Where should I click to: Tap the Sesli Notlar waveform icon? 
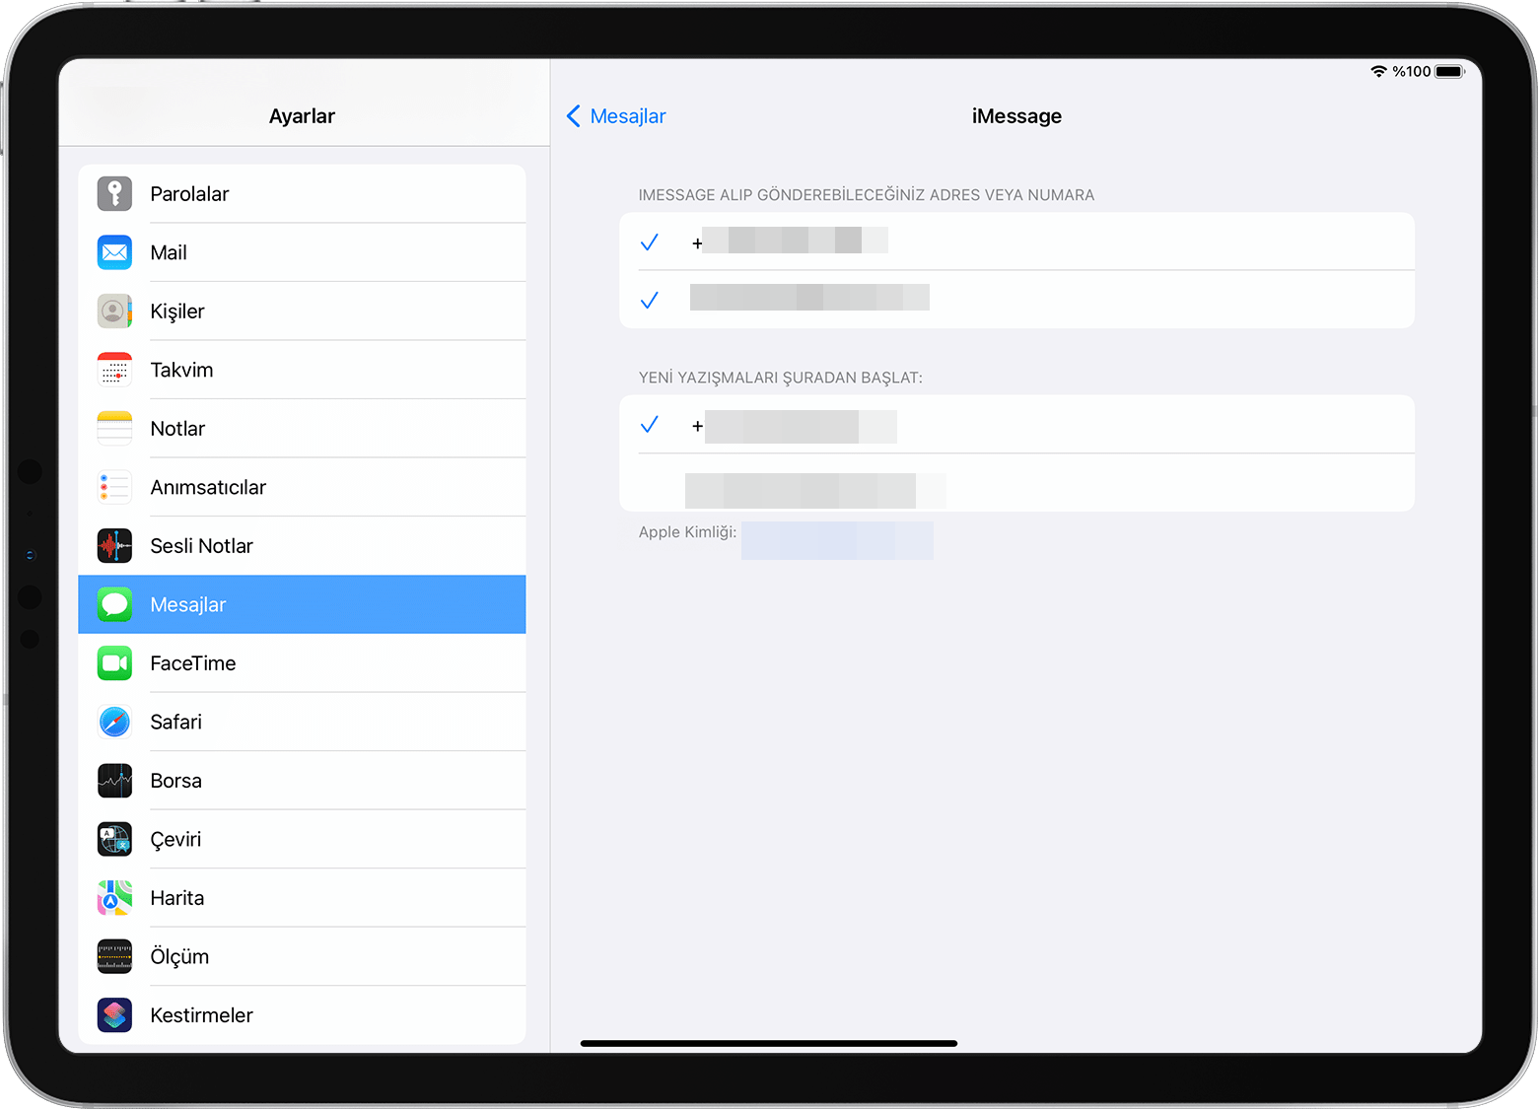tap(114, 546)
